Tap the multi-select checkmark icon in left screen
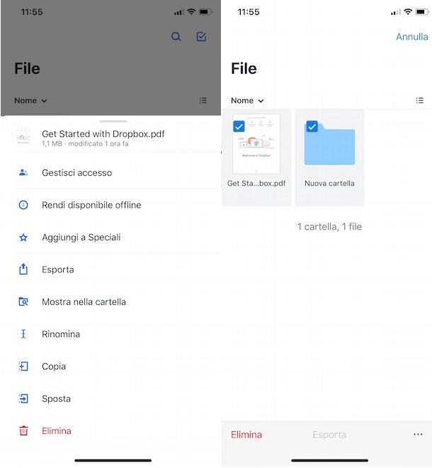The image size is (432, 468). [202, 37]
